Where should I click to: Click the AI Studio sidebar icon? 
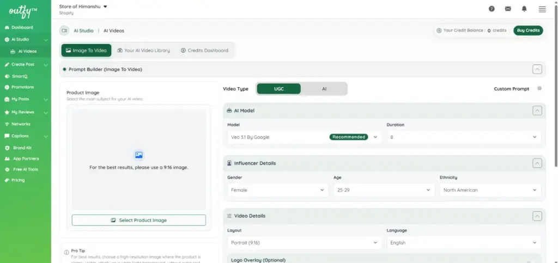pyautogui.click(x=7, y=39)
